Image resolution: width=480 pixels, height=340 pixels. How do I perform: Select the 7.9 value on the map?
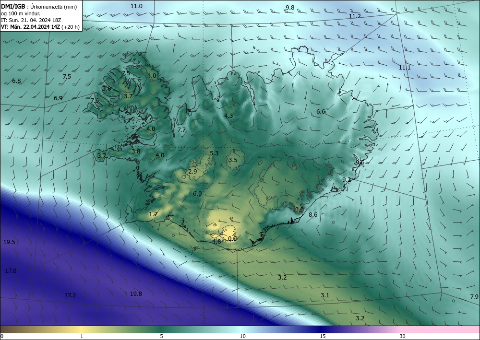click(x=474, y=296)
